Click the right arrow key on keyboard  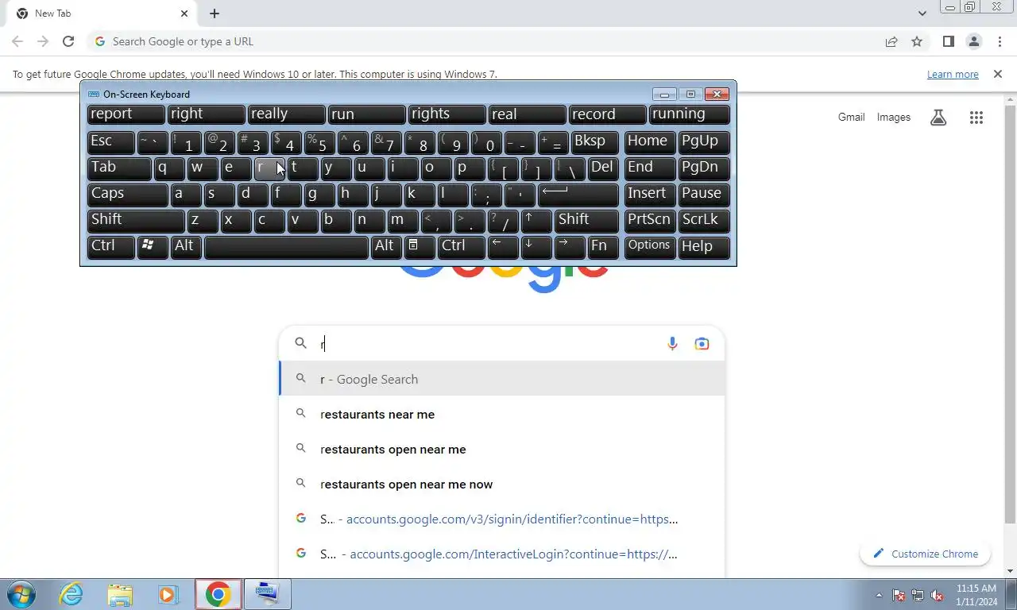570,246
